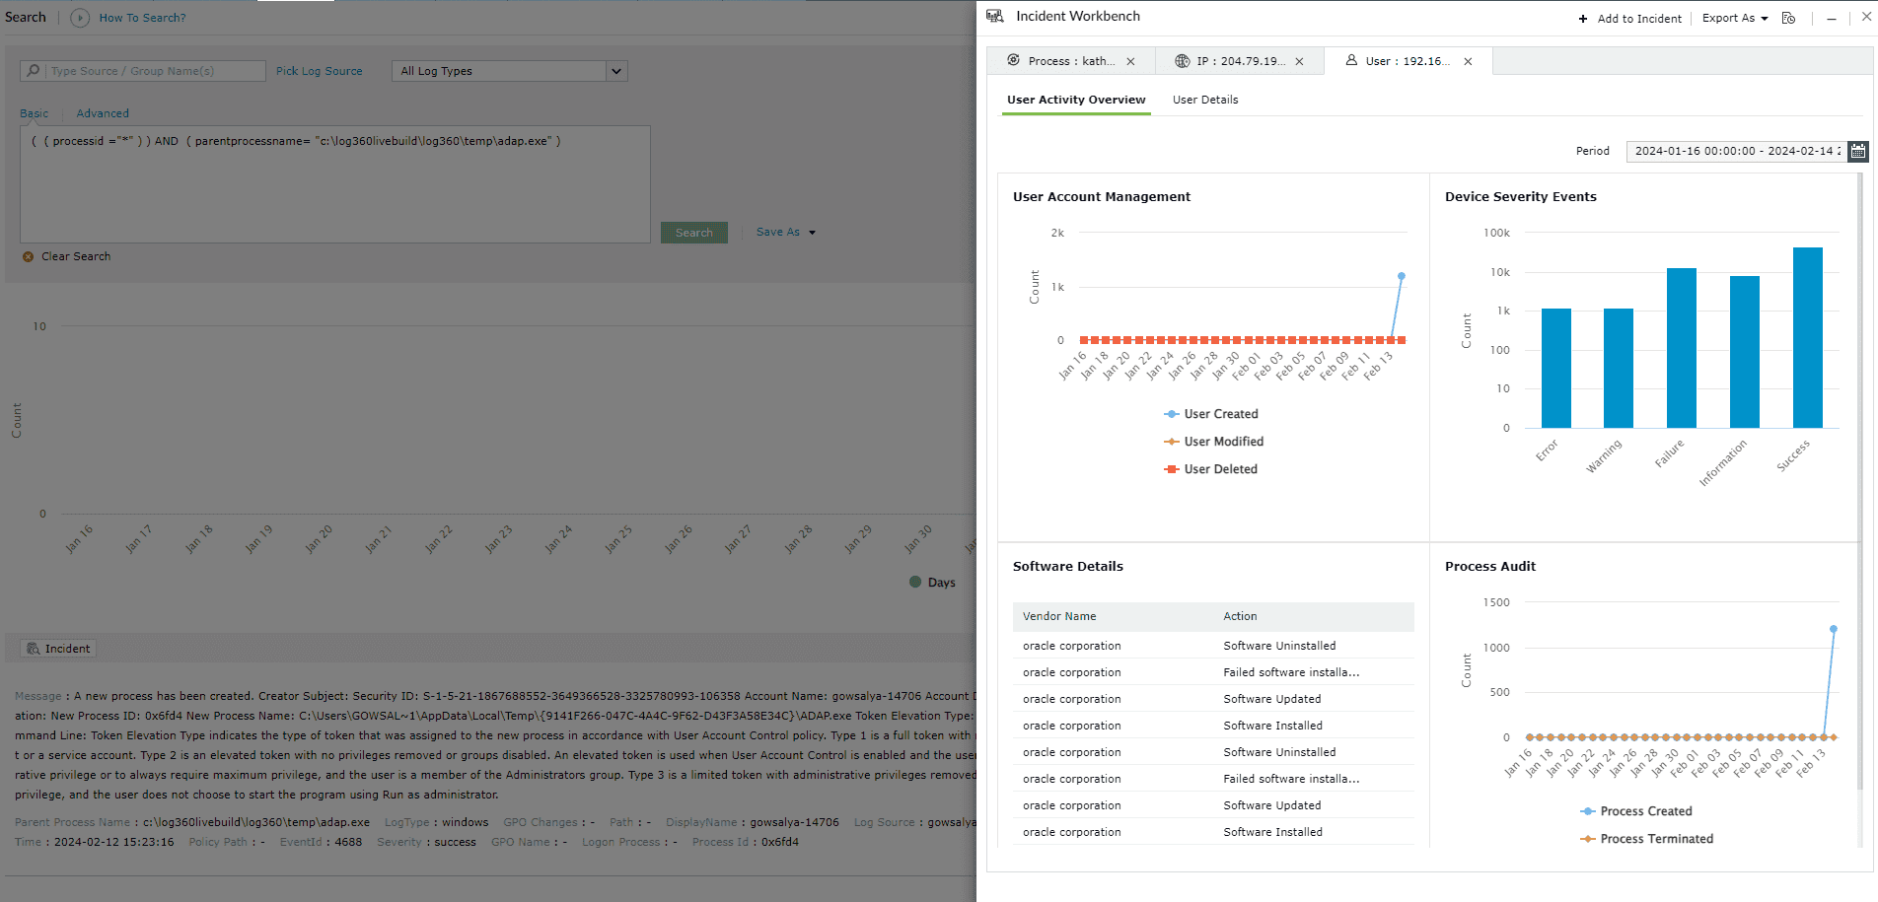
Task: Click the magnifier icon in log source field
Action: point(34,71)
